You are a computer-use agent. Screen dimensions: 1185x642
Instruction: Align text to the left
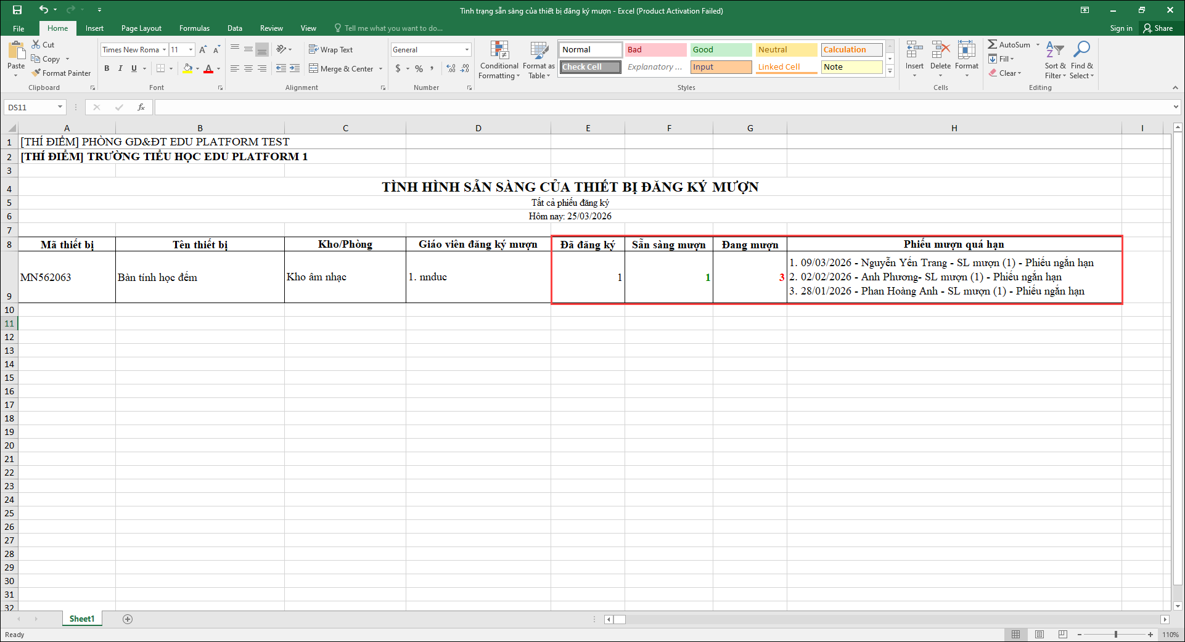235,68
